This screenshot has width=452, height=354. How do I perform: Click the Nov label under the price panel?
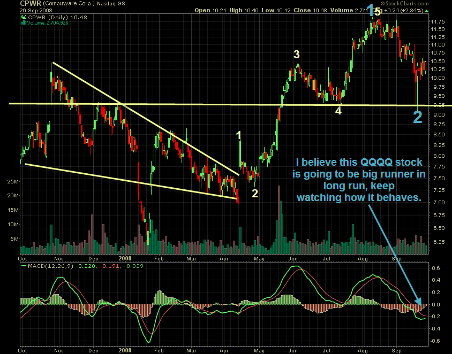[x=59, y=259]
